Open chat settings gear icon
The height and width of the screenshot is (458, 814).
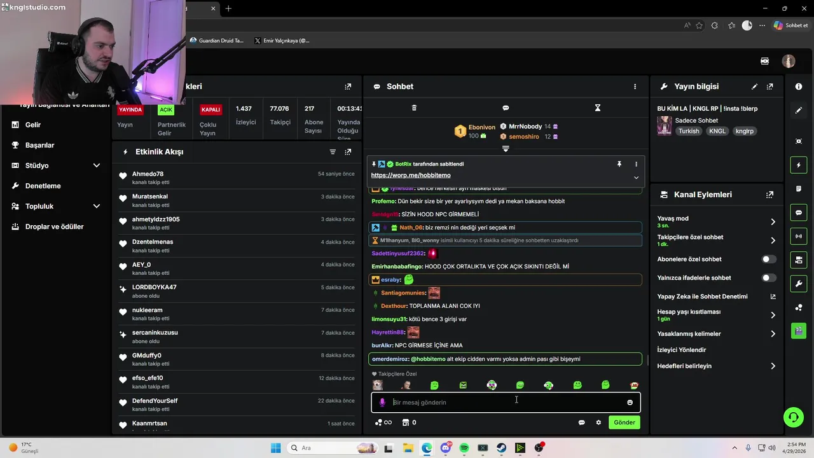click(x=598, y=422)
